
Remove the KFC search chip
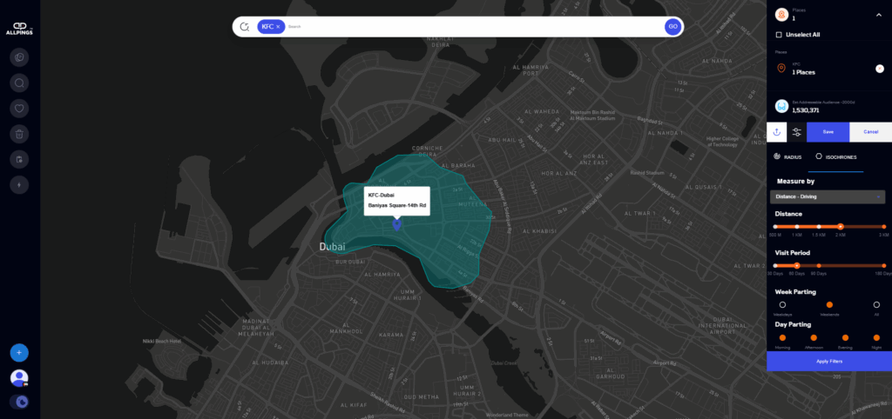tap(278, 27)
